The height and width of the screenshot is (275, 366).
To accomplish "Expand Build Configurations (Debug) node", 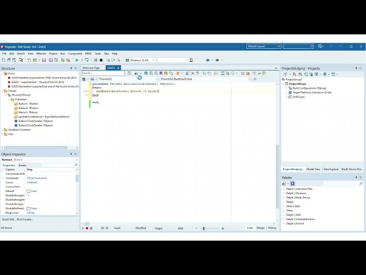I will (x=287, y=88).
